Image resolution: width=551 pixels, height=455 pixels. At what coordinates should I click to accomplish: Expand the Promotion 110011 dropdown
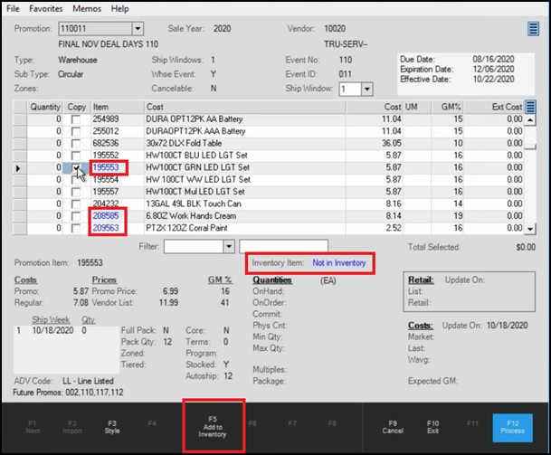[x=137, y=30]
